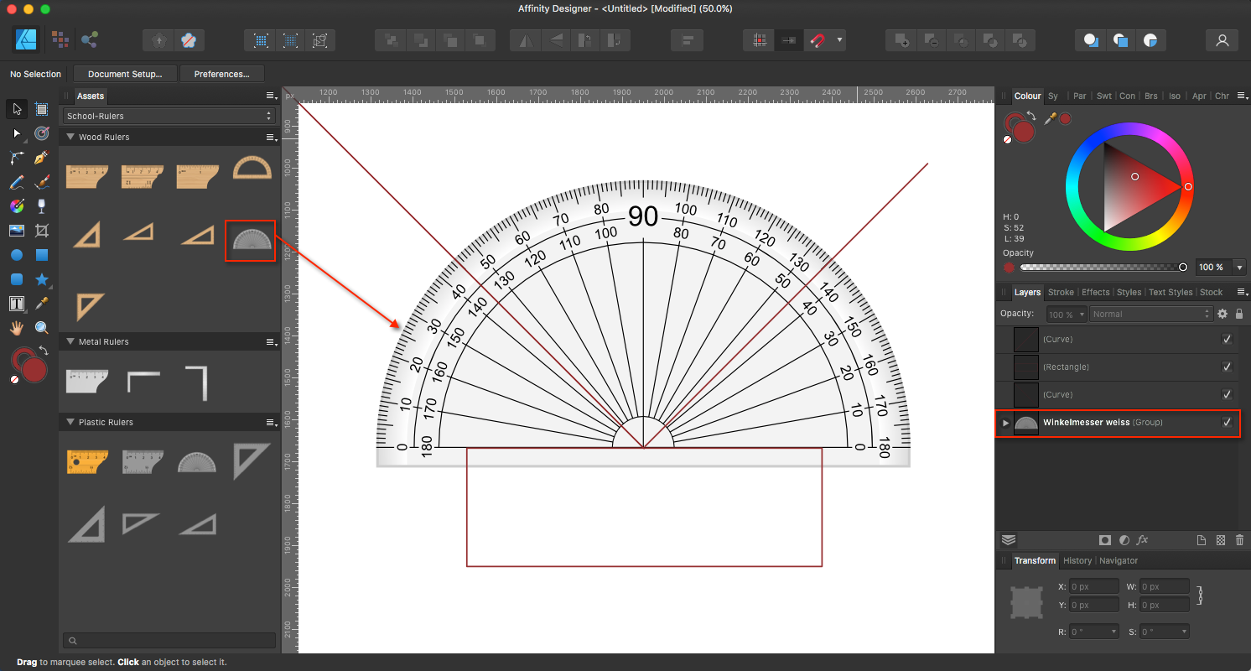This screenshot has width=1251, height=671.
Task: Select the Point Transform target tool
Action: tap(42, 133)
